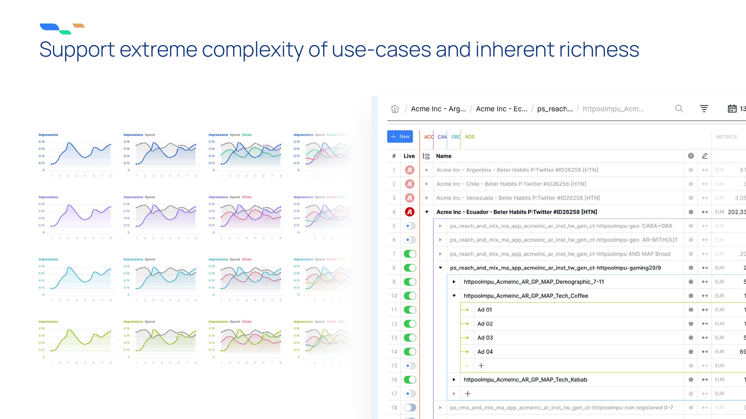Toggle Live switch for Ad 02 row
The image size is (746, 419).
point(410,324)
